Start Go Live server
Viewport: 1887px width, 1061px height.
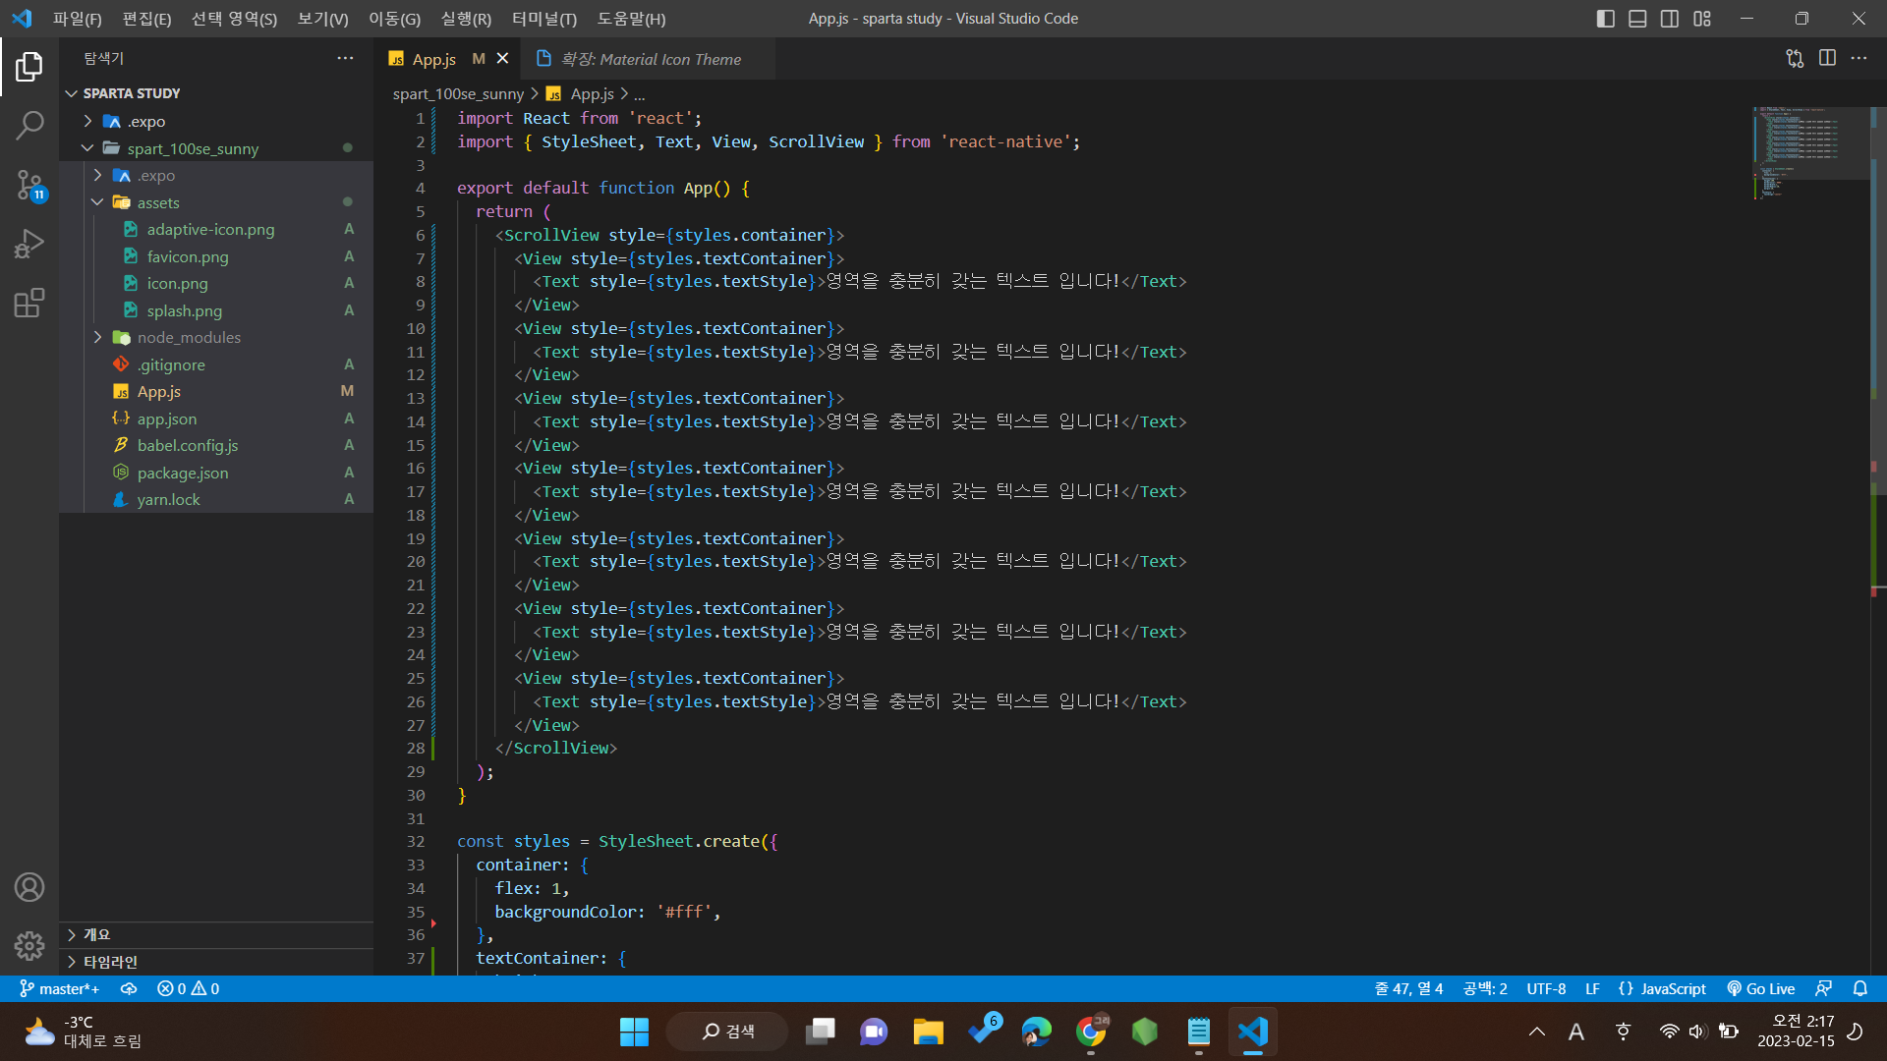1761,989
